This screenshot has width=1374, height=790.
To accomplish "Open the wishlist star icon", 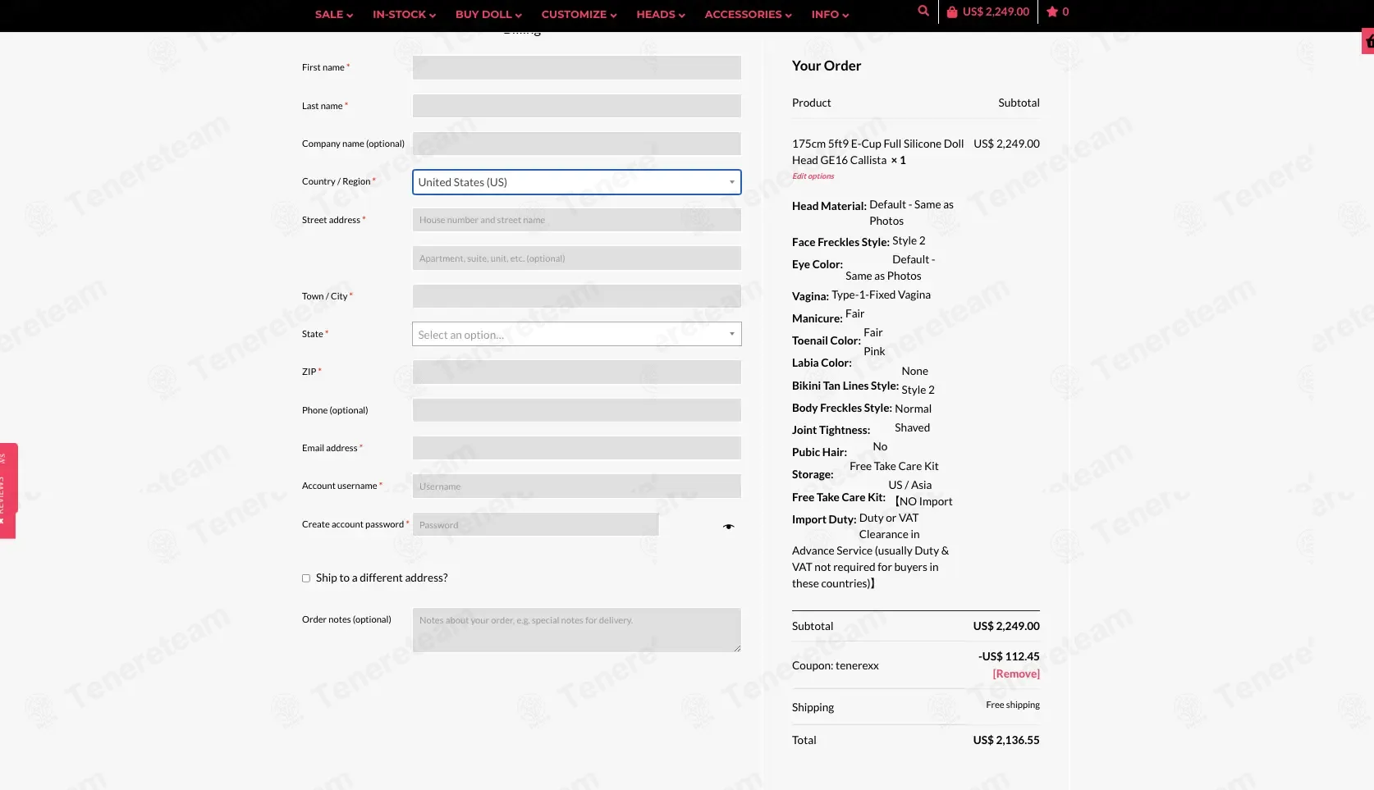I will tap(1052, 12).
